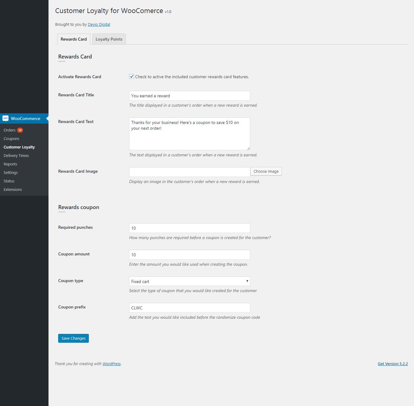414x406 pixels.
Task: Click the Activate Rewards Card label text
Action: coord(80,77)
